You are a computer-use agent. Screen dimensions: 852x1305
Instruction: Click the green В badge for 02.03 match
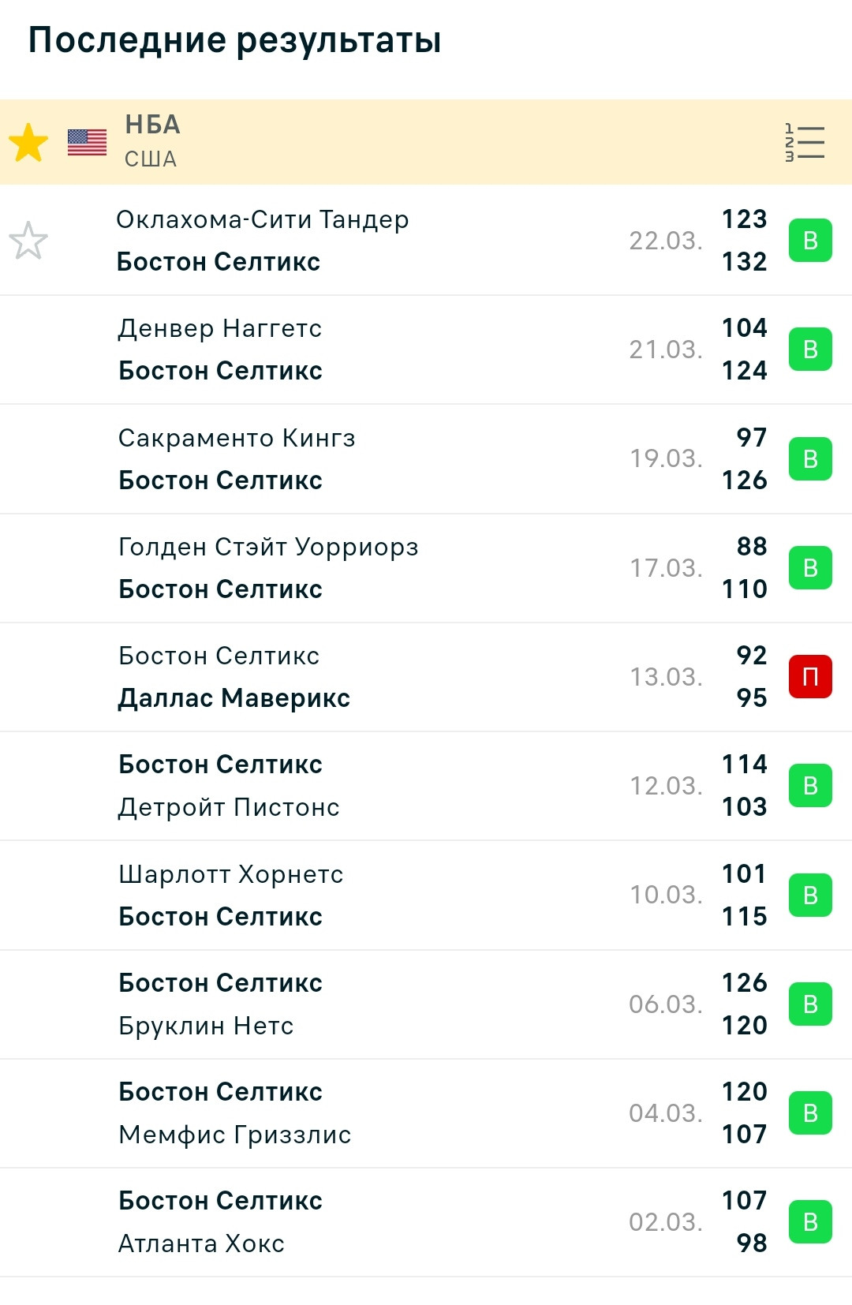pos(810,1222)
